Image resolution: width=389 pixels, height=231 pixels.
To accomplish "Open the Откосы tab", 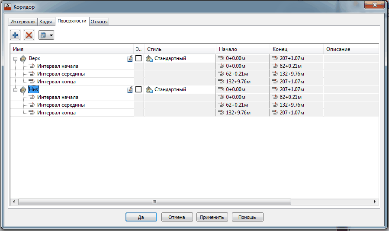I will [99, 22].
